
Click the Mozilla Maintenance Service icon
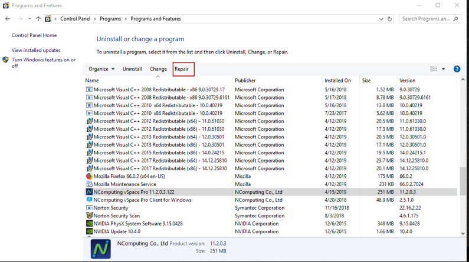pos(89,184)
